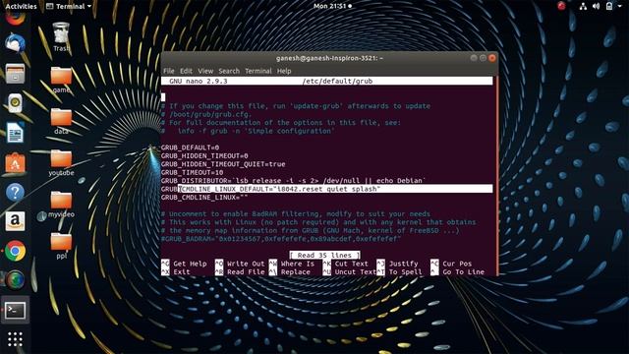The image size is (629, 354).
Task: Open Ubuntu Software from the dock
Action: coord(16,162)
